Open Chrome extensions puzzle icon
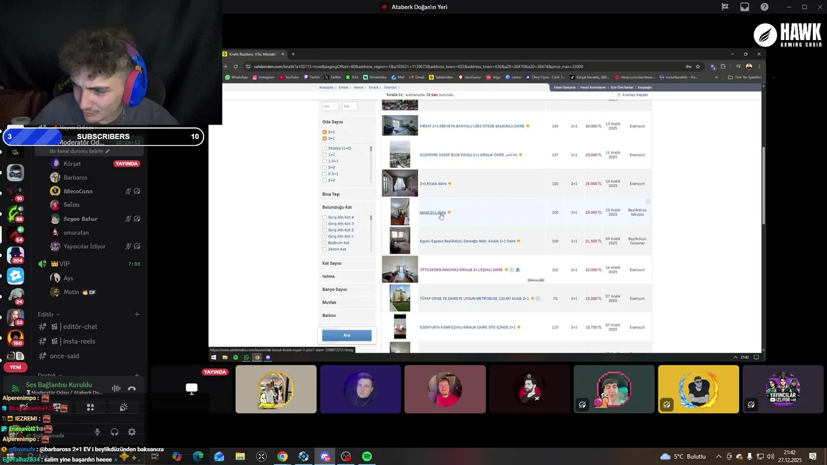 tap(722, 67)
